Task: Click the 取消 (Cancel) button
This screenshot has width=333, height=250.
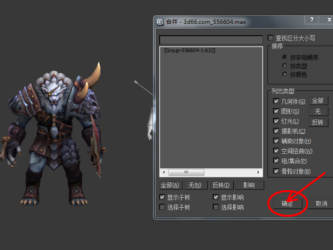Action: (321, 204)
